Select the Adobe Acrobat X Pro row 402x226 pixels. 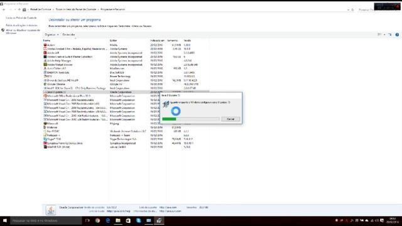point(126,49)
